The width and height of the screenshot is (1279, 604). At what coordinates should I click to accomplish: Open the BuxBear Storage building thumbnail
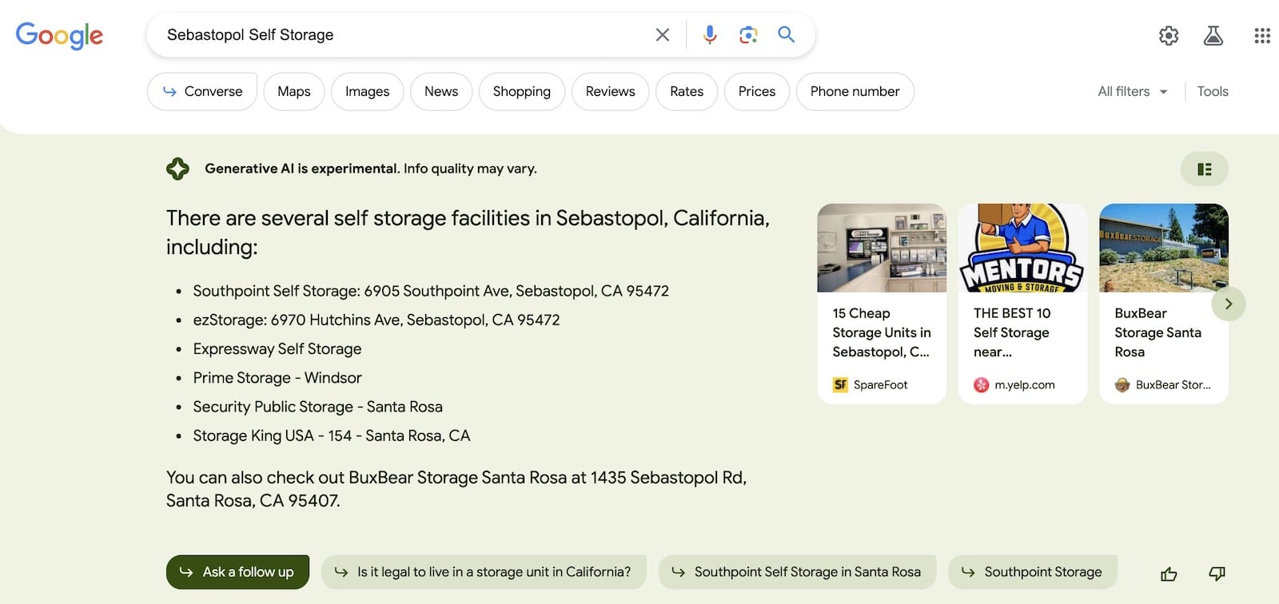pos(1164,248)
